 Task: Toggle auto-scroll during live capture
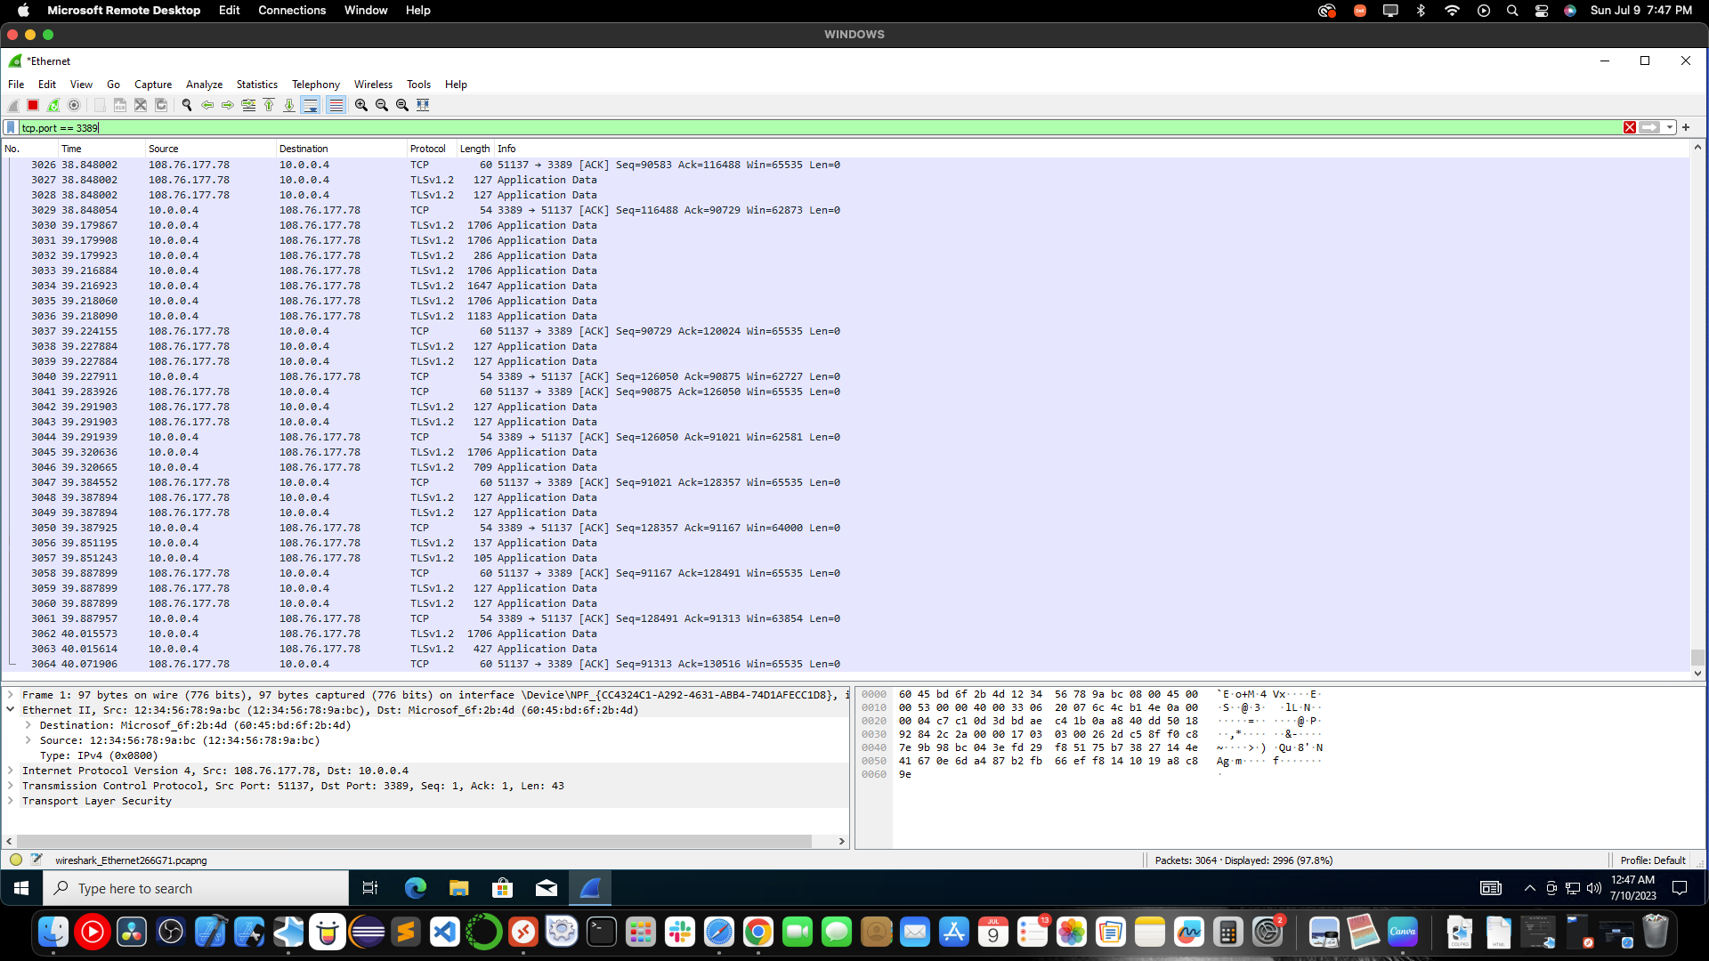[x=310, y=105]
